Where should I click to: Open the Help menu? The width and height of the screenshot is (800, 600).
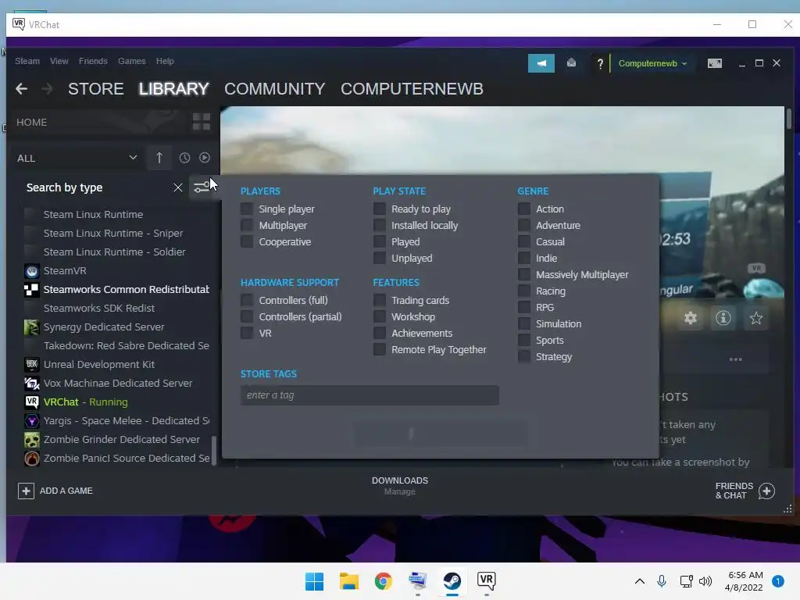pyautogui.click(x=165, y=61)
